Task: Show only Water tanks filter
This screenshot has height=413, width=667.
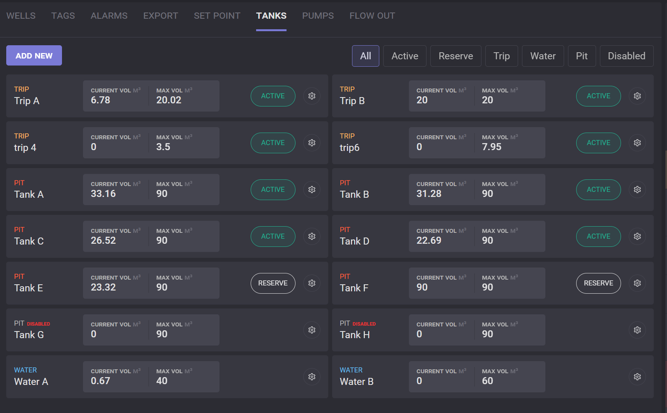Action: pyautogui.click(x=543, y=56)
